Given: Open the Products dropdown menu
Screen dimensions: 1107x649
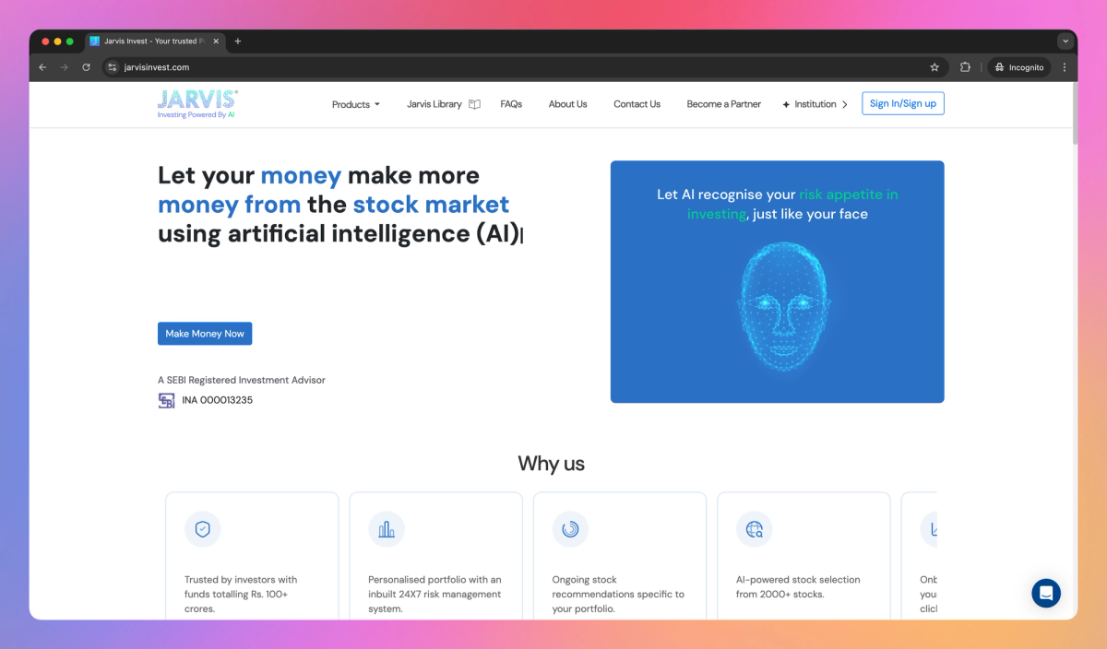Looking at the screenshot, I should click(356, 104).
